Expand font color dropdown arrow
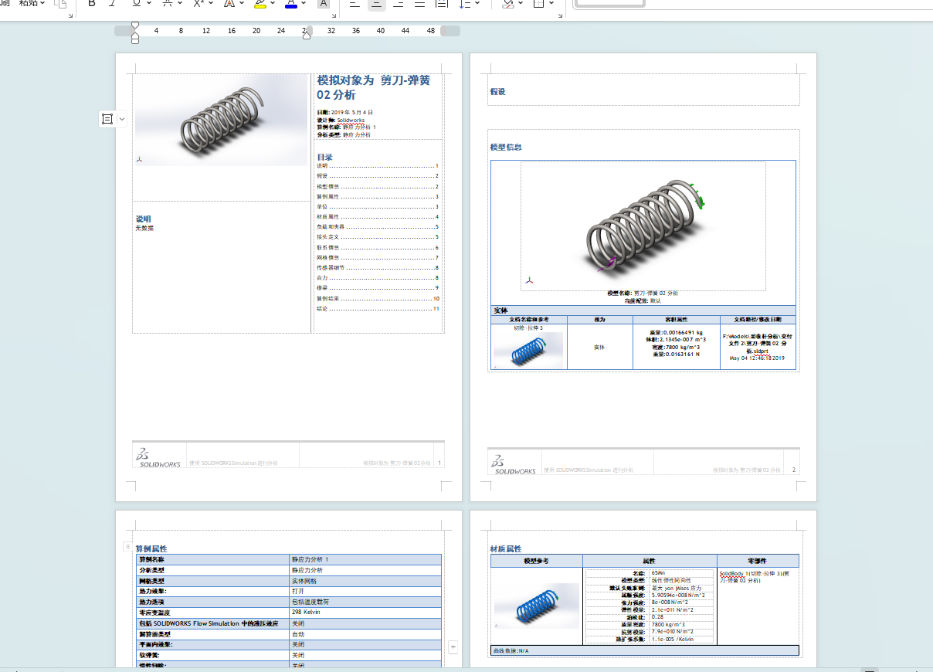 point(304,4)
